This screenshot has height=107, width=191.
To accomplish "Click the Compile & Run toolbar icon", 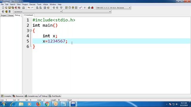I will tap(73, 8).
